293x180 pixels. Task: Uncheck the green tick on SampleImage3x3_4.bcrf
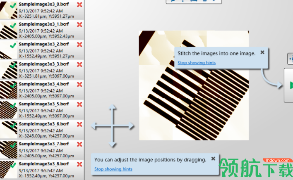pos(13,85)
